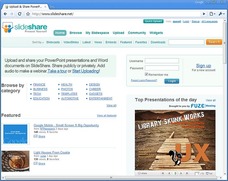228x181 pixels.
Task: Open the Browse menu
Action: [76, 33]
